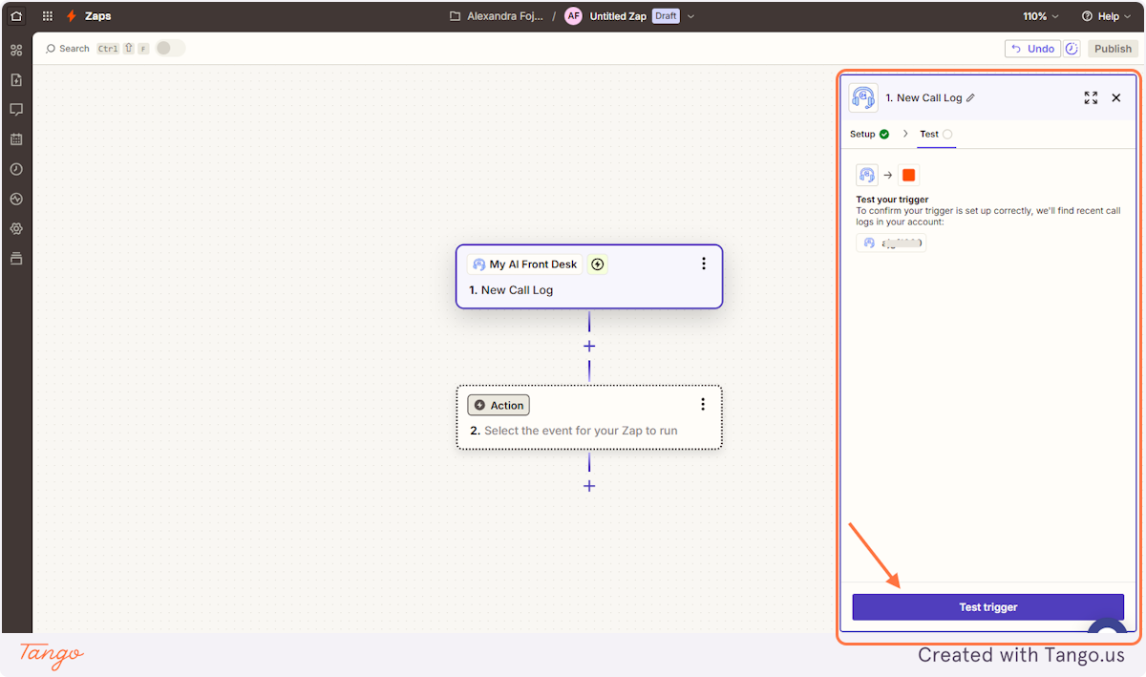Click the connected account chip in panel
The height and width of the screenshot is (677, 1146).
[891, 243]
